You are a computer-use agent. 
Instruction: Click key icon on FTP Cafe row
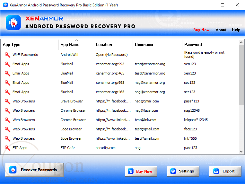(7, 148)
